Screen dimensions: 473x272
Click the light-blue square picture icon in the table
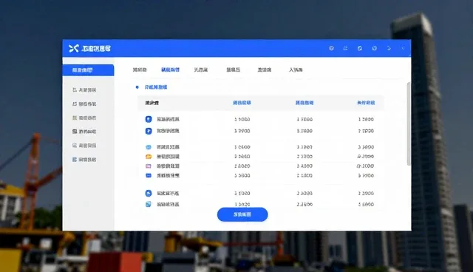click(149, 204)
